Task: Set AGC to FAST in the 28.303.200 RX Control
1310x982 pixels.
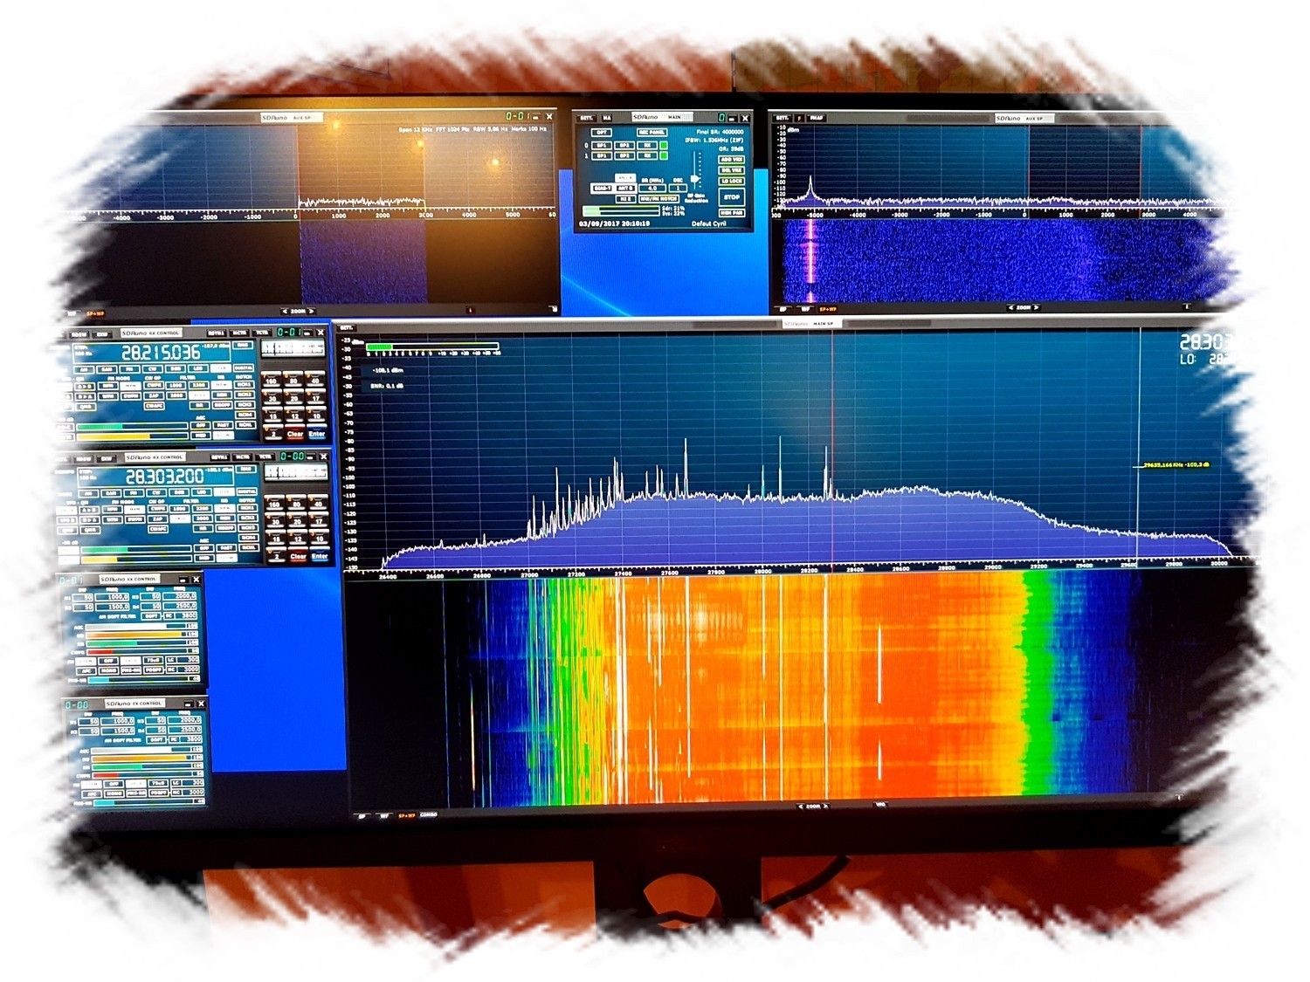Action: coord(226,548)
